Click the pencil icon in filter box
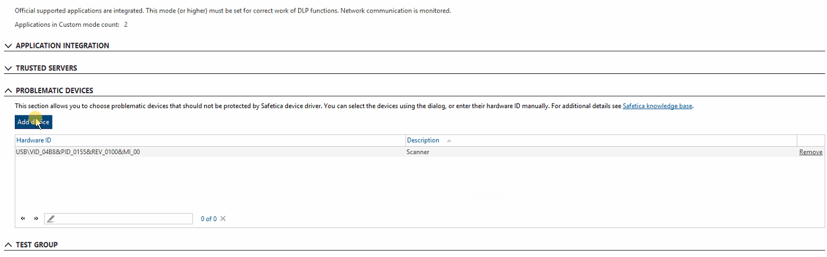This screenshot has width=827, height=257. click(x=51, y=219)
